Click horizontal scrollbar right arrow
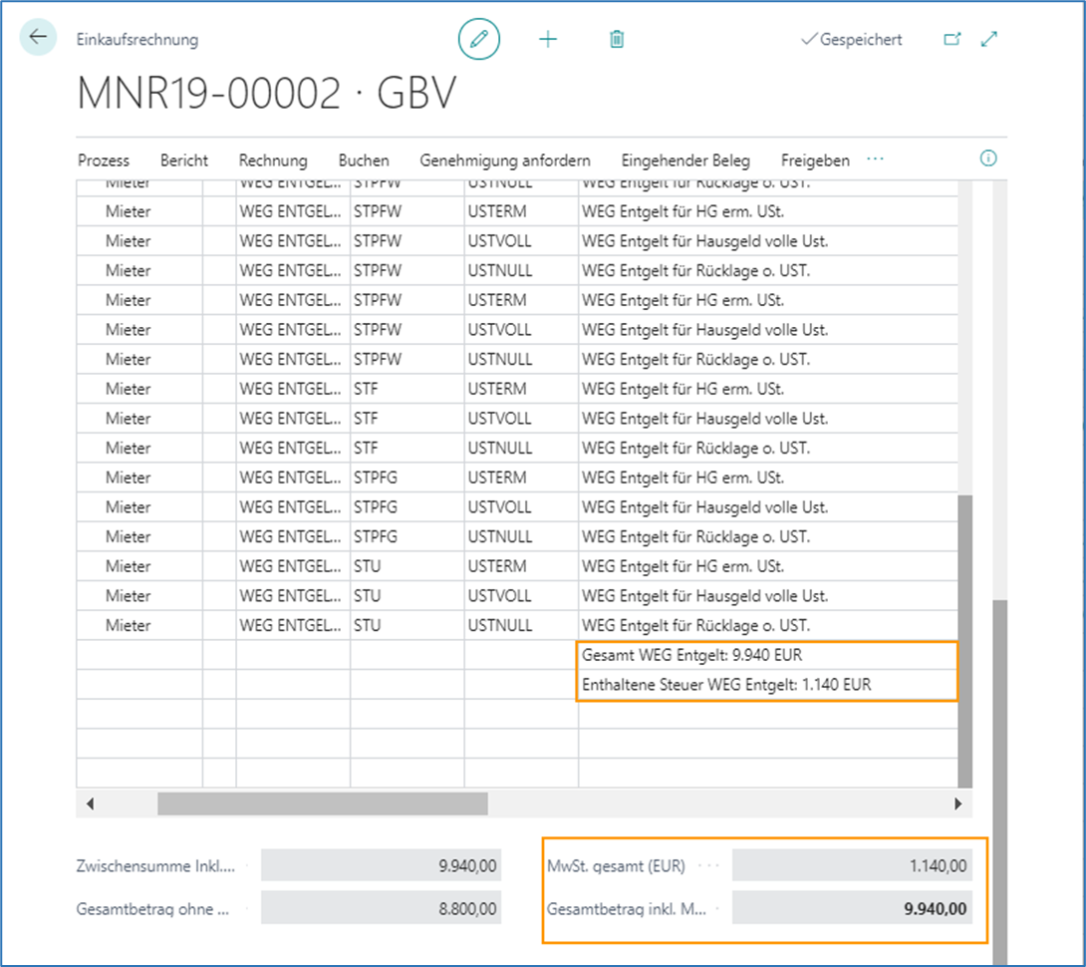 [x=958, y=804]
